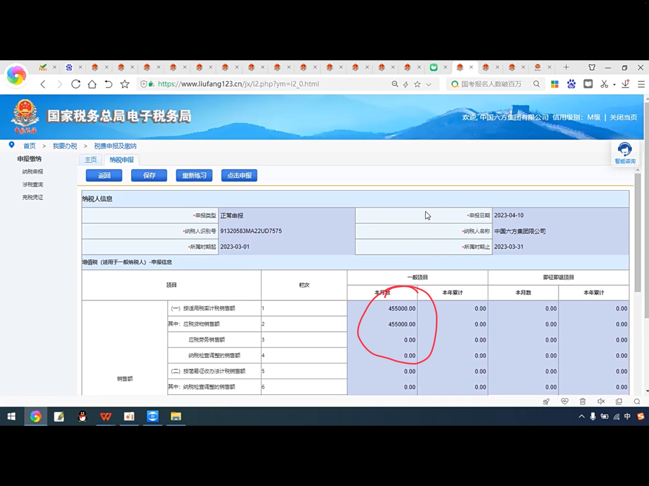Screen dimensions: 649x486
Task: Click the 我要办税 breadcrumb link
Action: pyautogui.click(x=65, y=146)
